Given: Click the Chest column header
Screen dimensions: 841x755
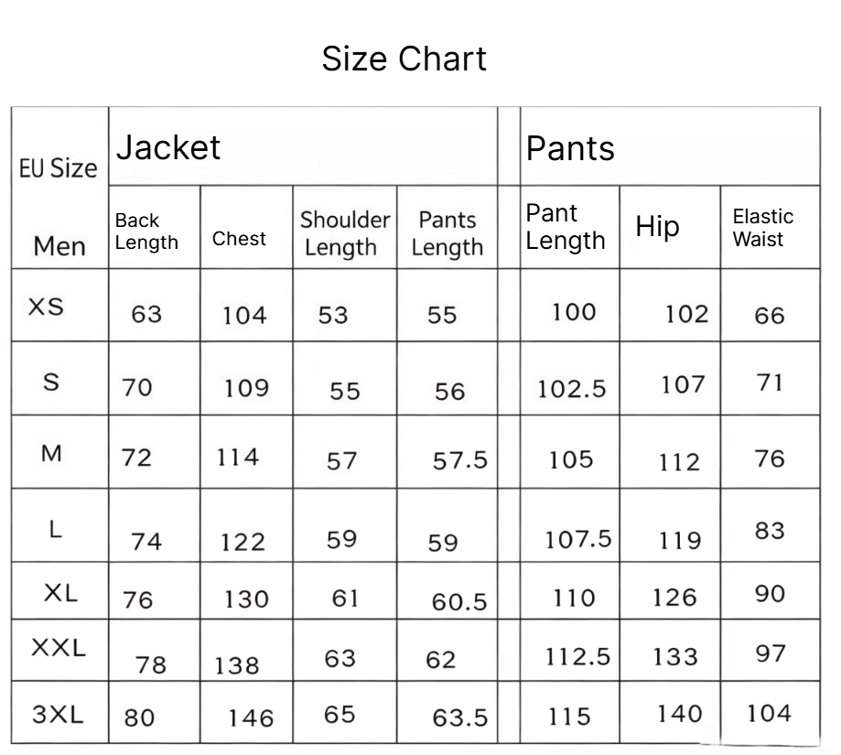Looking at the screenshot, I should pyautogui.click(x=239, y=239).
